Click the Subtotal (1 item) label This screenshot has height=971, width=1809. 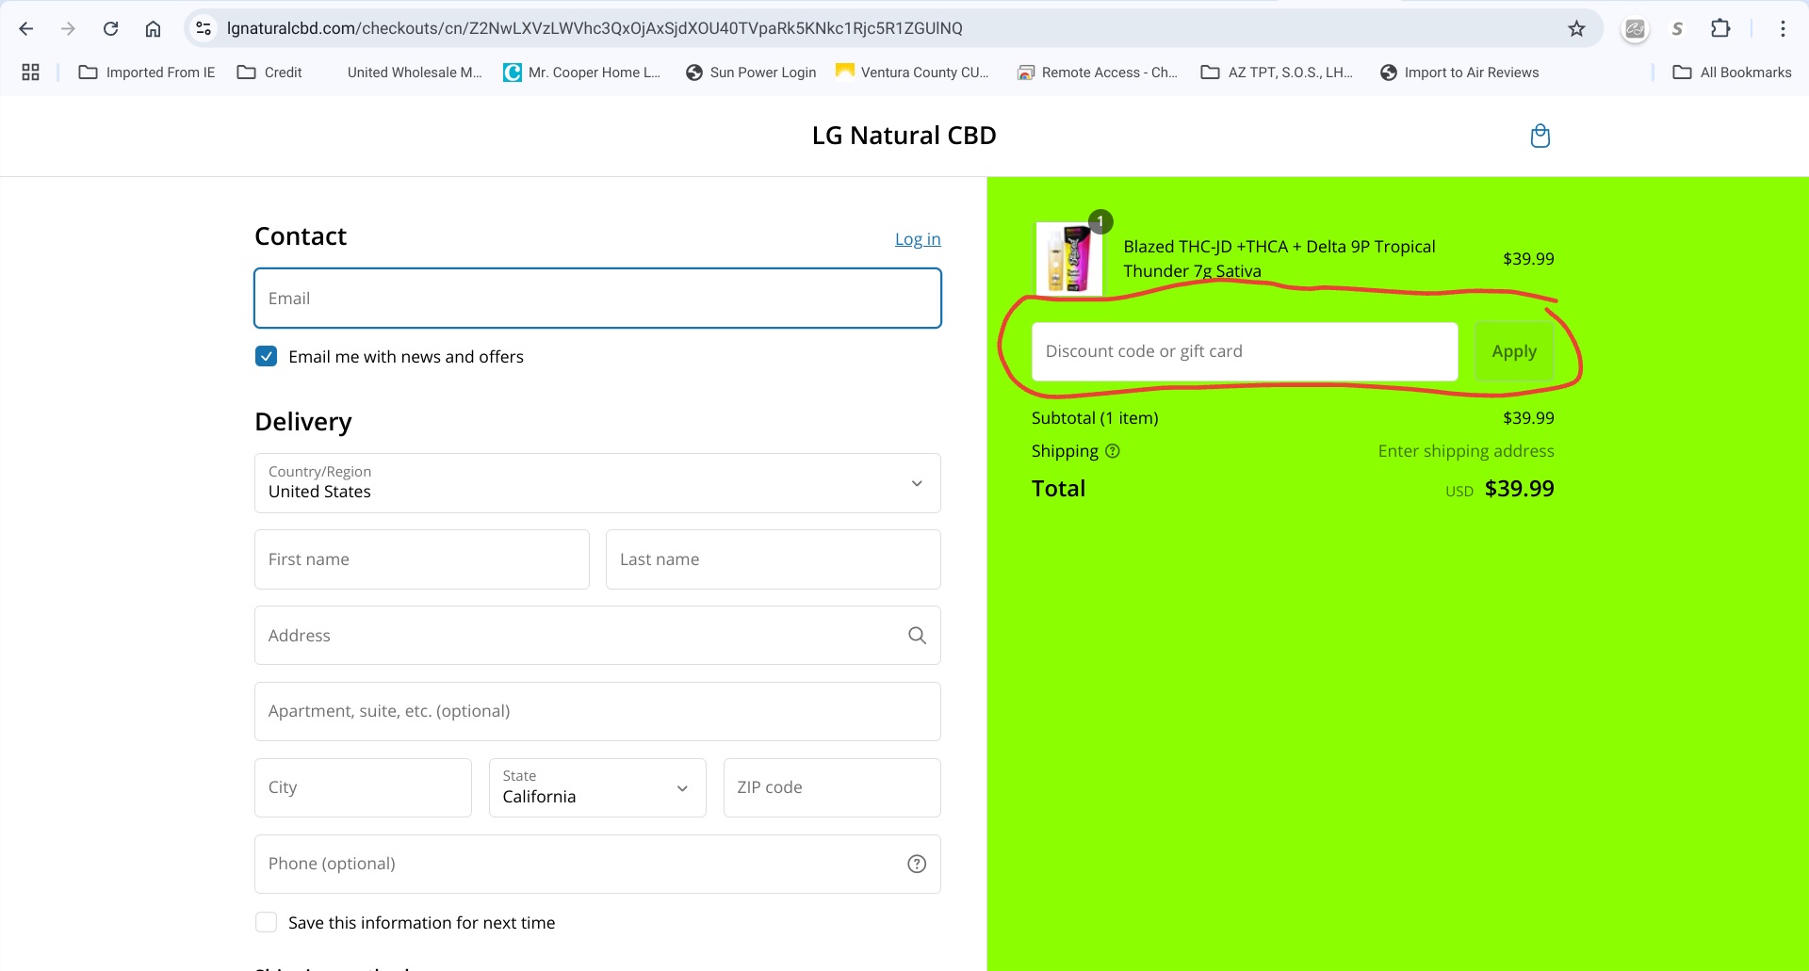click(x=1095, y=418)
